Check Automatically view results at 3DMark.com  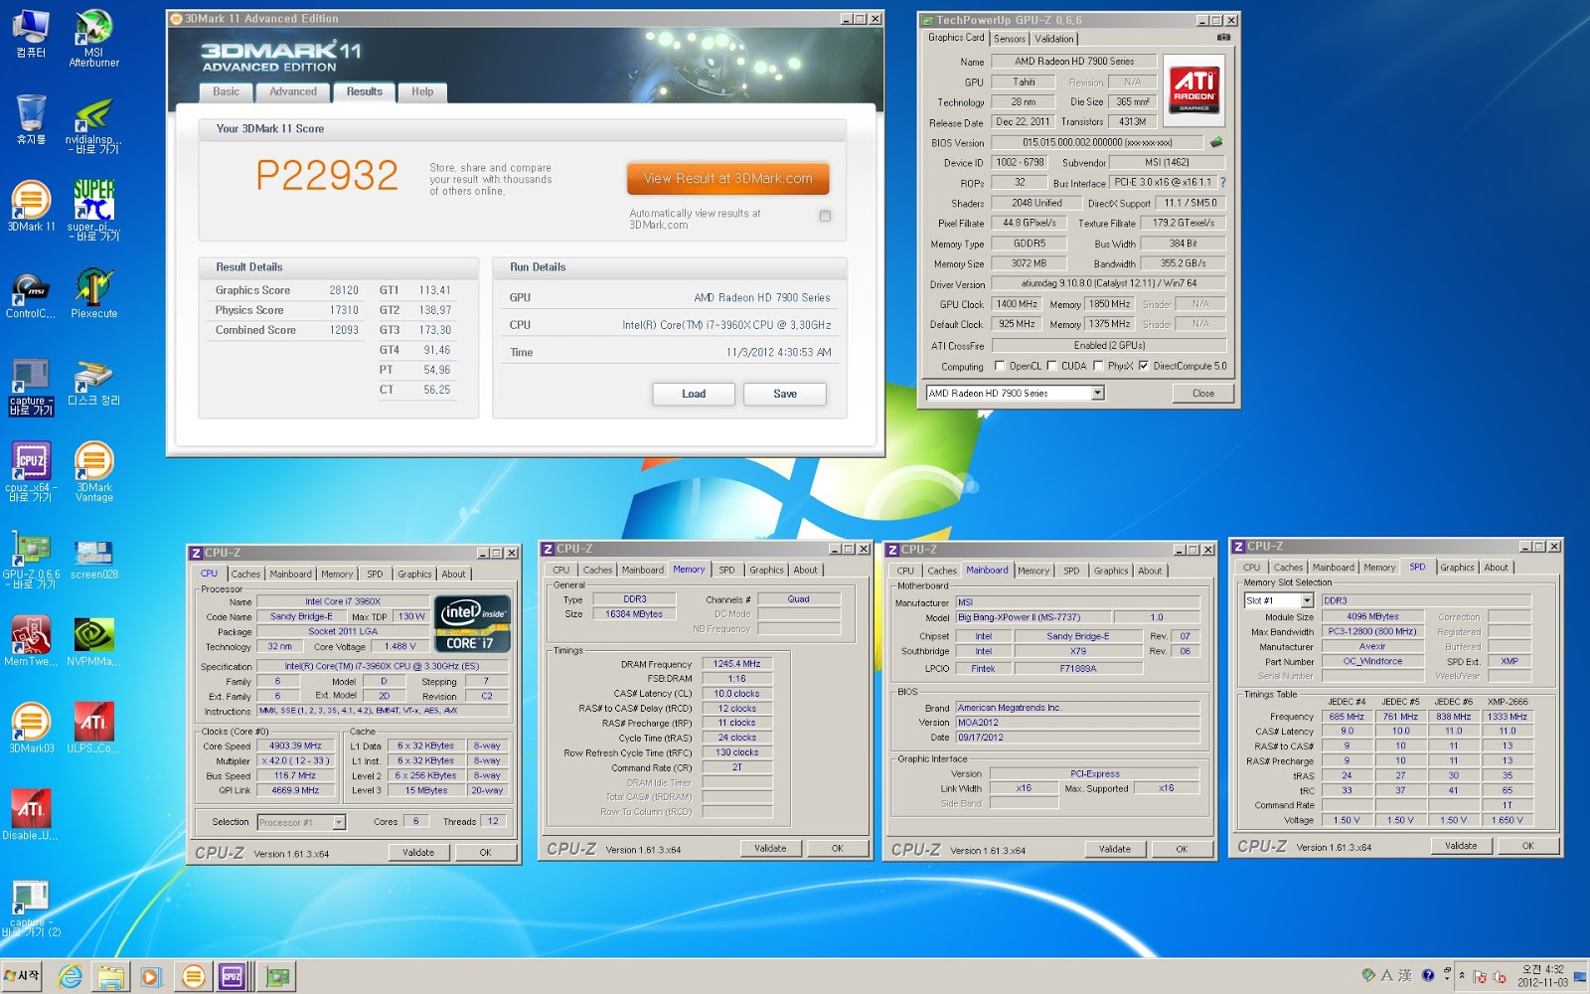pyautogui.click(x=824, y=215)
